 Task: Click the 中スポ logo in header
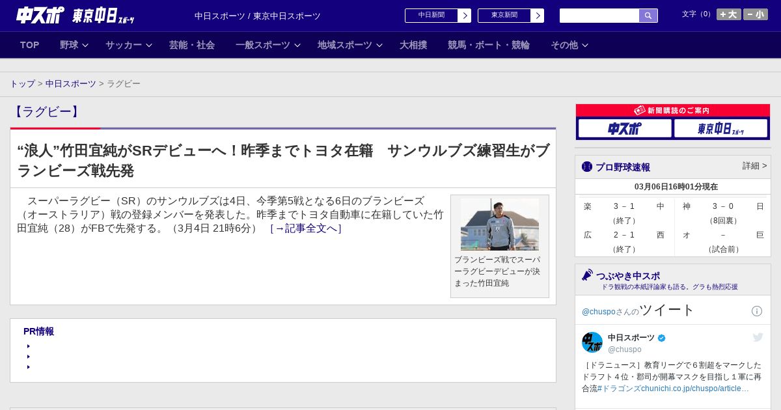[40, 15]
